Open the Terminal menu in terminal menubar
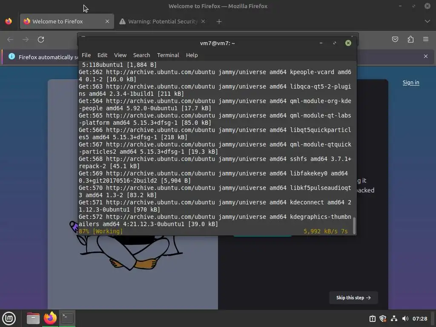The image size is (436, 327). point(168,55)
